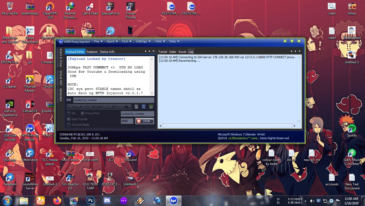Select the CCleaner desktop icon
This screenshot has height=206, width=365.
[x=10, y=82]
